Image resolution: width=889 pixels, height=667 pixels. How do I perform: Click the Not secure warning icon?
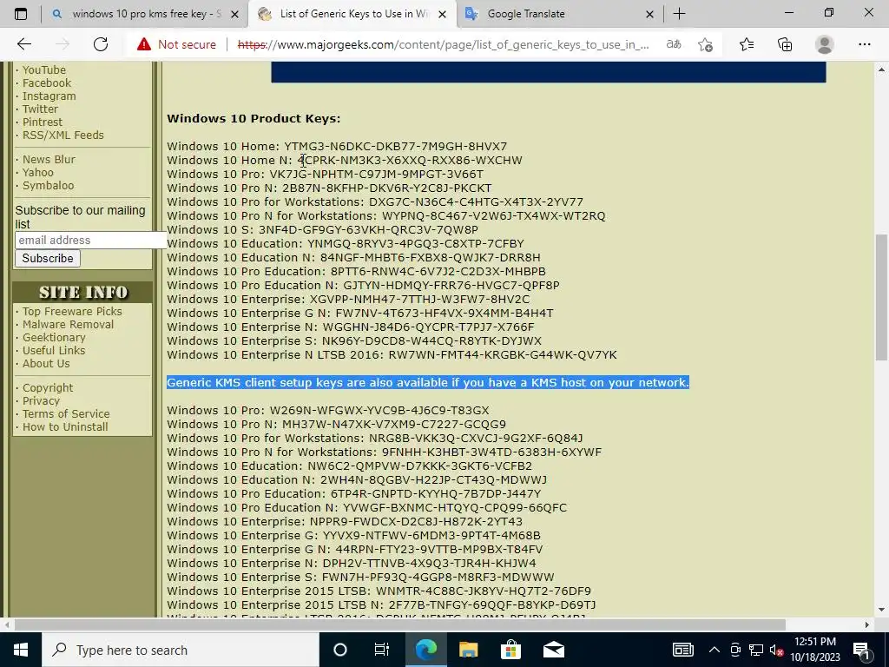[x=144, y=44]
